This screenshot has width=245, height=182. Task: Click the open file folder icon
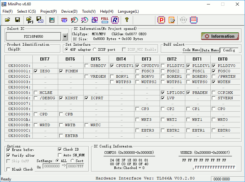[8, 20]
